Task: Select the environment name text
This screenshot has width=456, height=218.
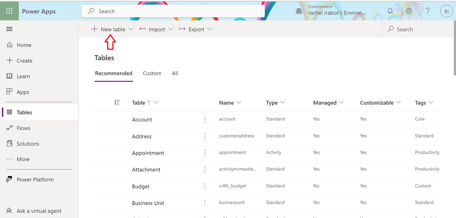Action: point(337,13)
